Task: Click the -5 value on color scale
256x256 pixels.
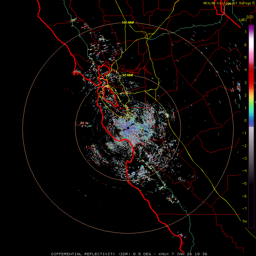Action: click(244, 183)
